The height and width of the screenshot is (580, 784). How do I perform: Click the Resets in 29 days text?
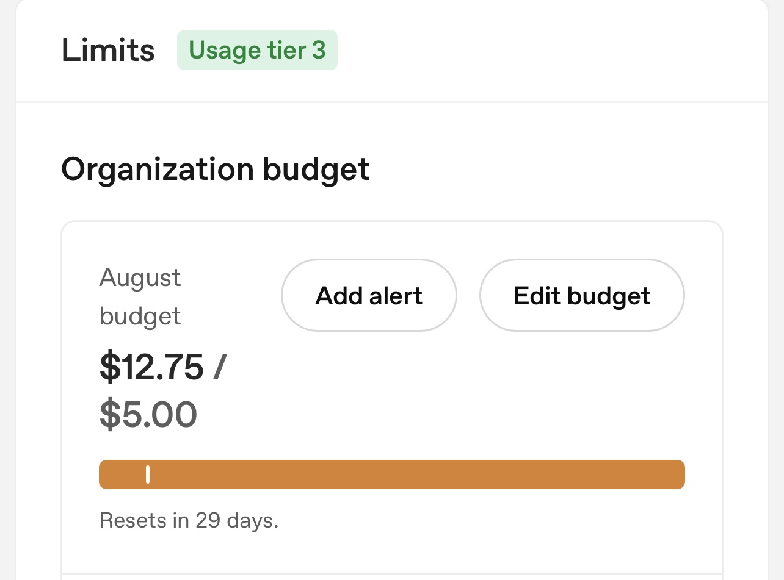189,521
